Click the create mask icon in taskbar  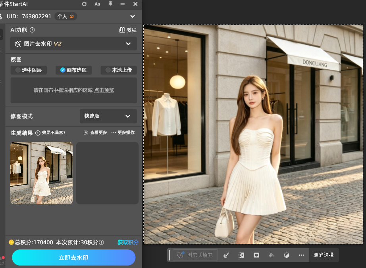click(256, 255)
